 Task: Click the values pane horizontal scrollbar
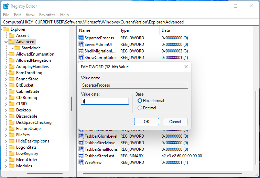162,174
